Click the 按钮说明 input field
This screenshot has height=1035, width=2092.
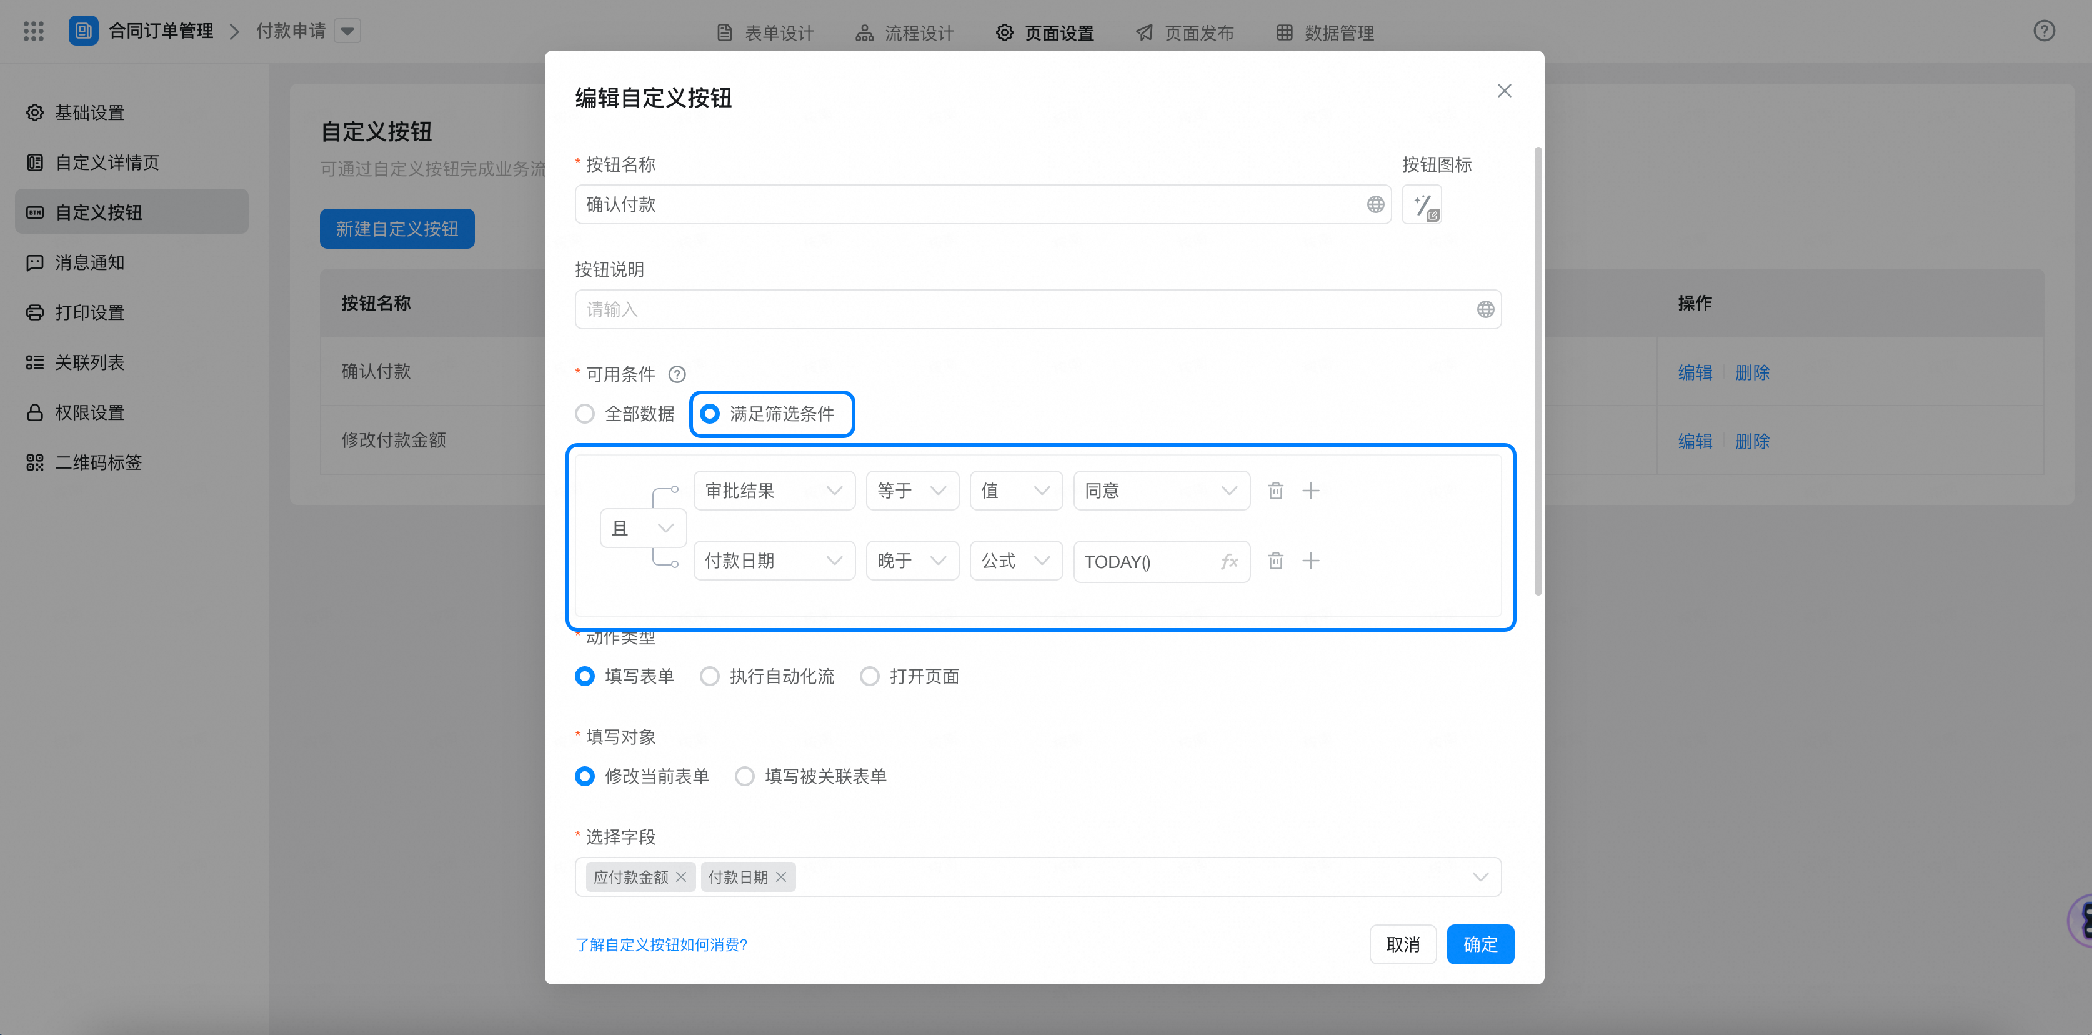pos(1024,309)
